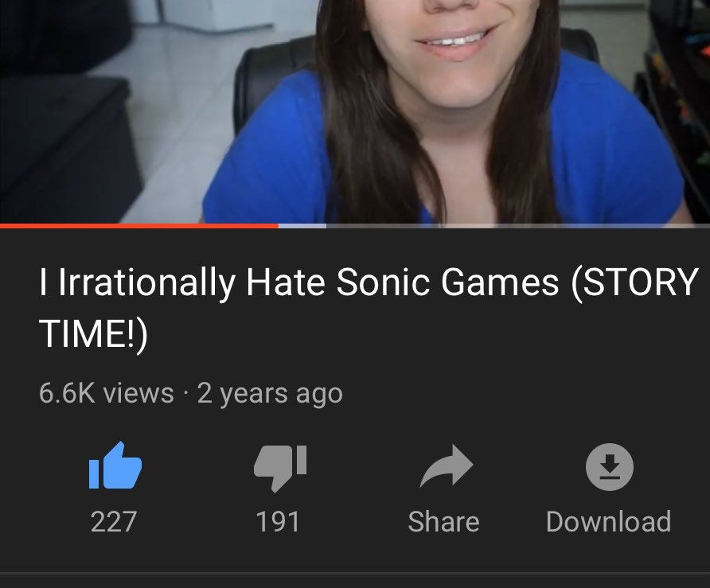Click the gray thumbs-down dislike icon
Viewport: 710px width, 588px height.
tap(280, 468)
